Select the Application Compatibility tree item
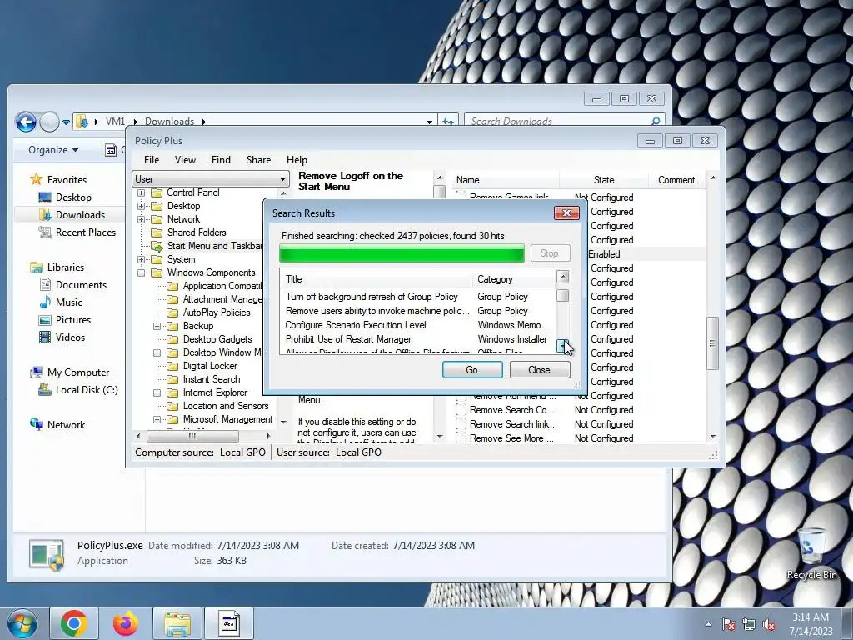The image size is (853, 640). pyautogui.click(x=222, y=286)
